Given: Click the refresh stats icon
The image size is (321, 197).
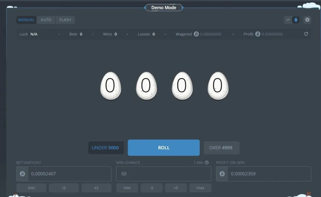Looking at the screenshot, I should tap(306, 34).
